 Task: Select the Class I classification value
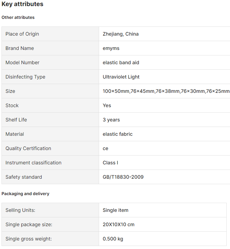click(110, 163)
